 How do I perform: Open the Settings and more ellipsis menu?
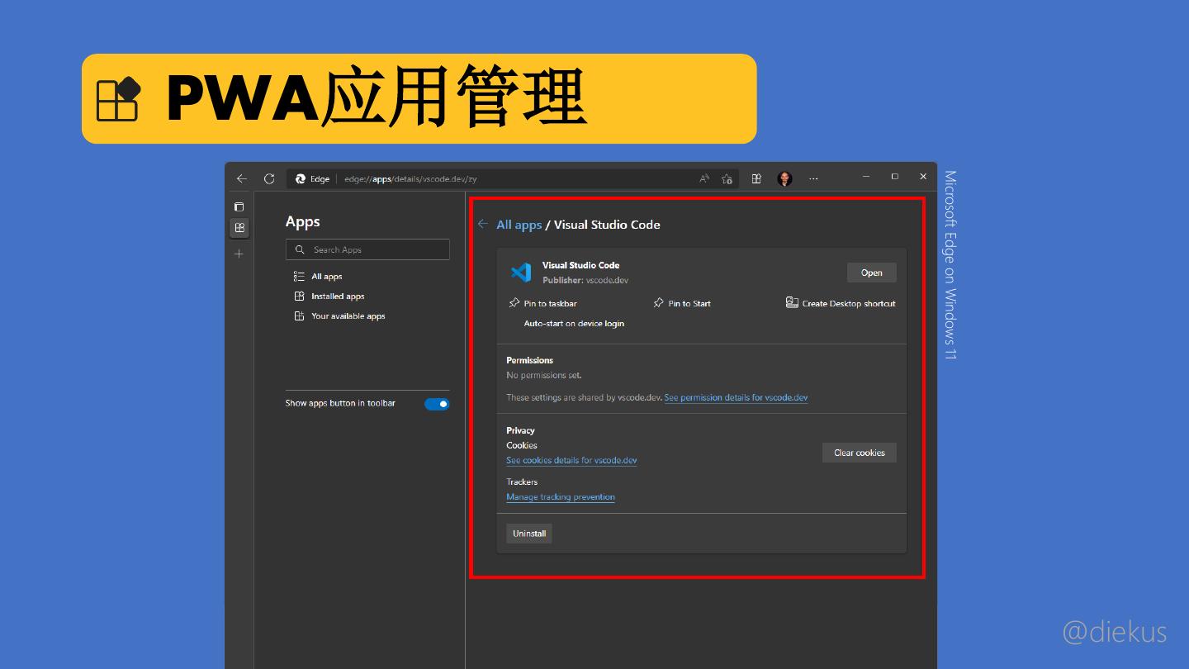813,178
